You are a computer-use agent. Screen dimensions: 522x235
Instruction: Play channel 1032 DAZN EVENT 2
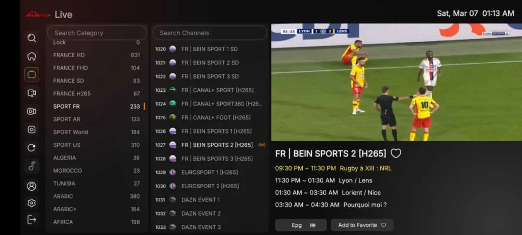pyautogui.click(x=210, y=214)
